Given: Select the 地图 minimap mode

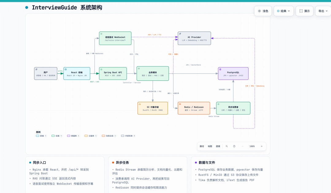Looking at the screenshot, I should tap(210, 146).
